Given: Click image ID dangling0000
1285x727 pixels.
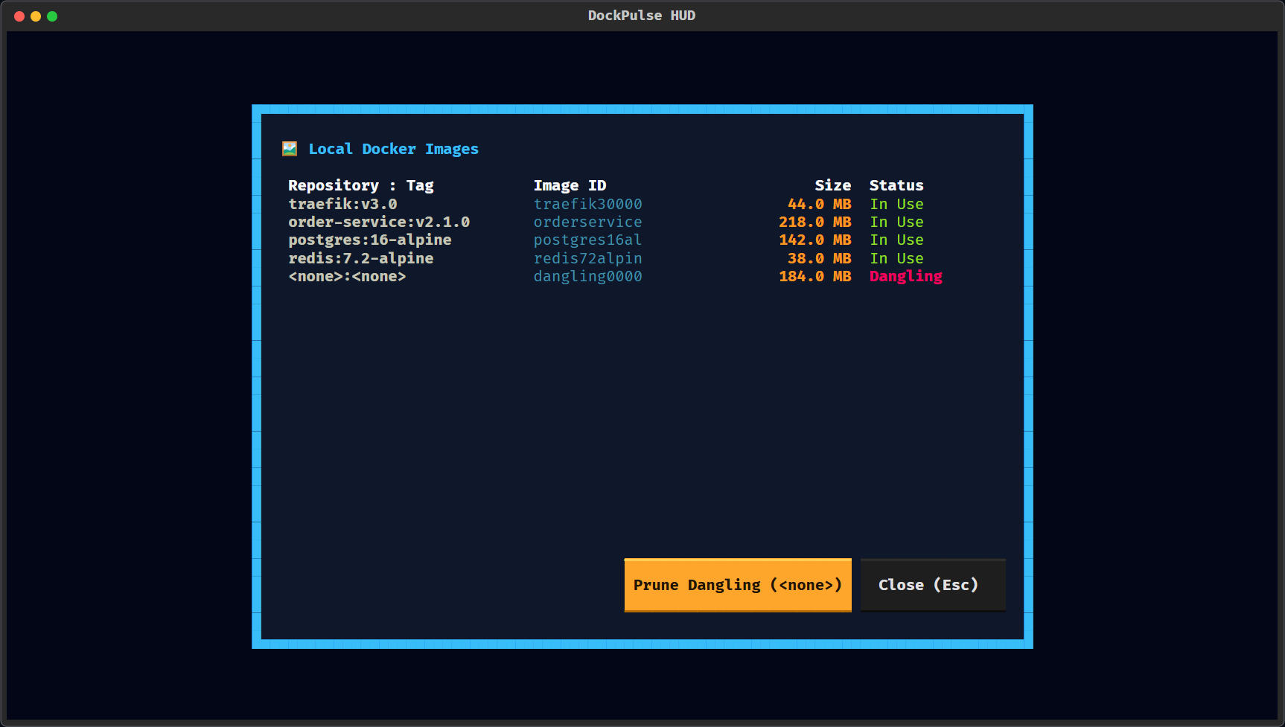Looking at the screenshot, I should click(x=588, y=276).
